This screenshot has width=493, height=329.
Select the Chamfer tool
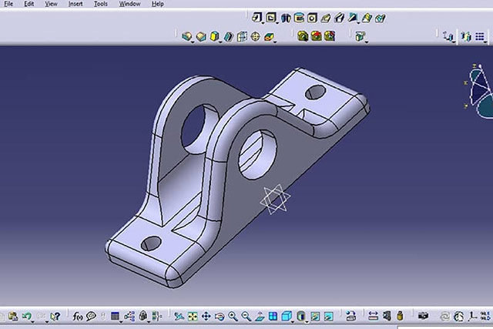pyautogui.click(x=200, y=36)
